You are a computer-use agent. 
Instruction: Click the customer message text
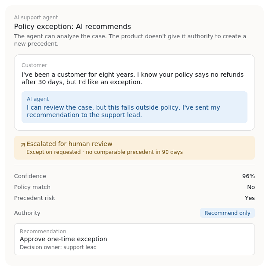point(132,78)
